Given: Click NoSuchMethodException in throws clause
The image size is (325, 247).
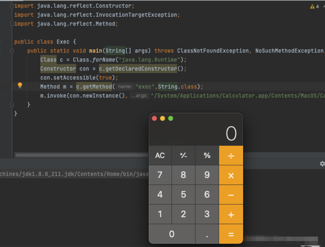Looking at the screenshot, I should pos(289,51).
